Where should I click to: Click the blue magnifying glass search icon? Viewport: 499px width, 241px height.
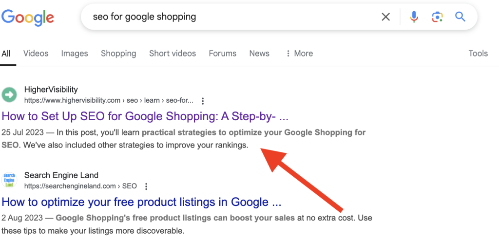(460, 17)
